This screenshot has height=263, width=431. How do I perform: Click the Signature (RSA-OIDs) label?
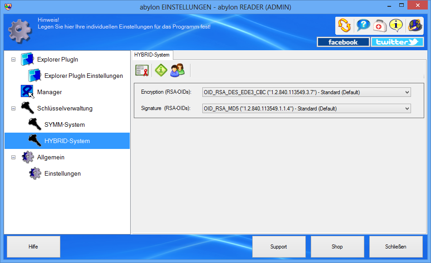click(x=166, y=108)
